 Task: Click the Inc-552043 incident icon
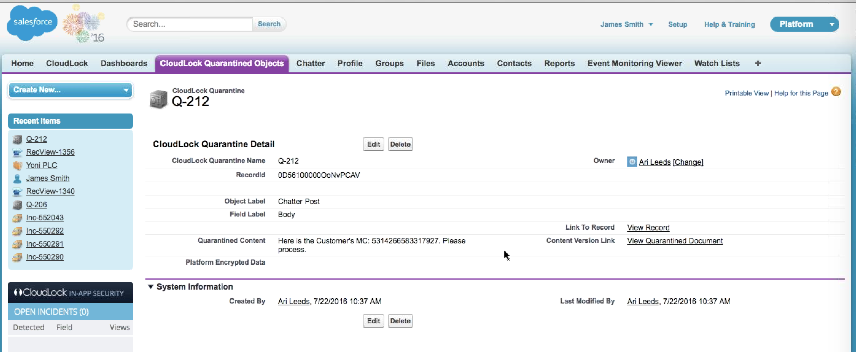pos(17,218)
